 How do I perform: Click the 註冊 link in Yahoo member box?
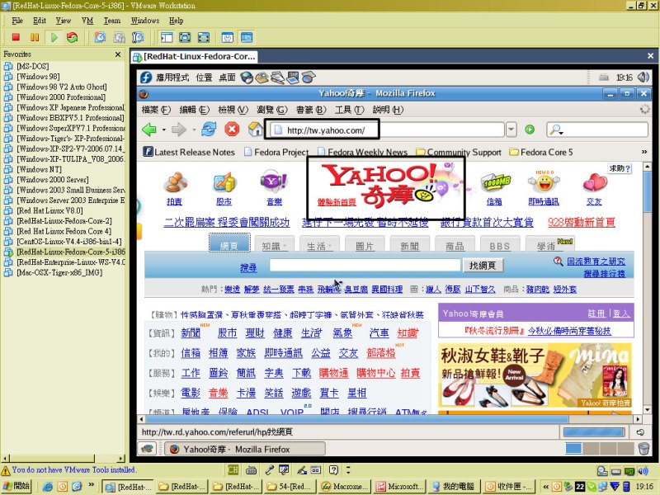pos(596,313)
